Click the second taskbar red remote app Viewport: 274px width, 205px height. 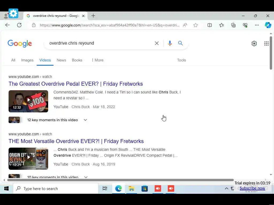(x=171, y=188)
